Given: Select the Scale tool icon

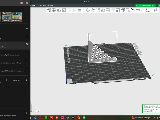Looking at the screenshot, I should pos(98,10).
